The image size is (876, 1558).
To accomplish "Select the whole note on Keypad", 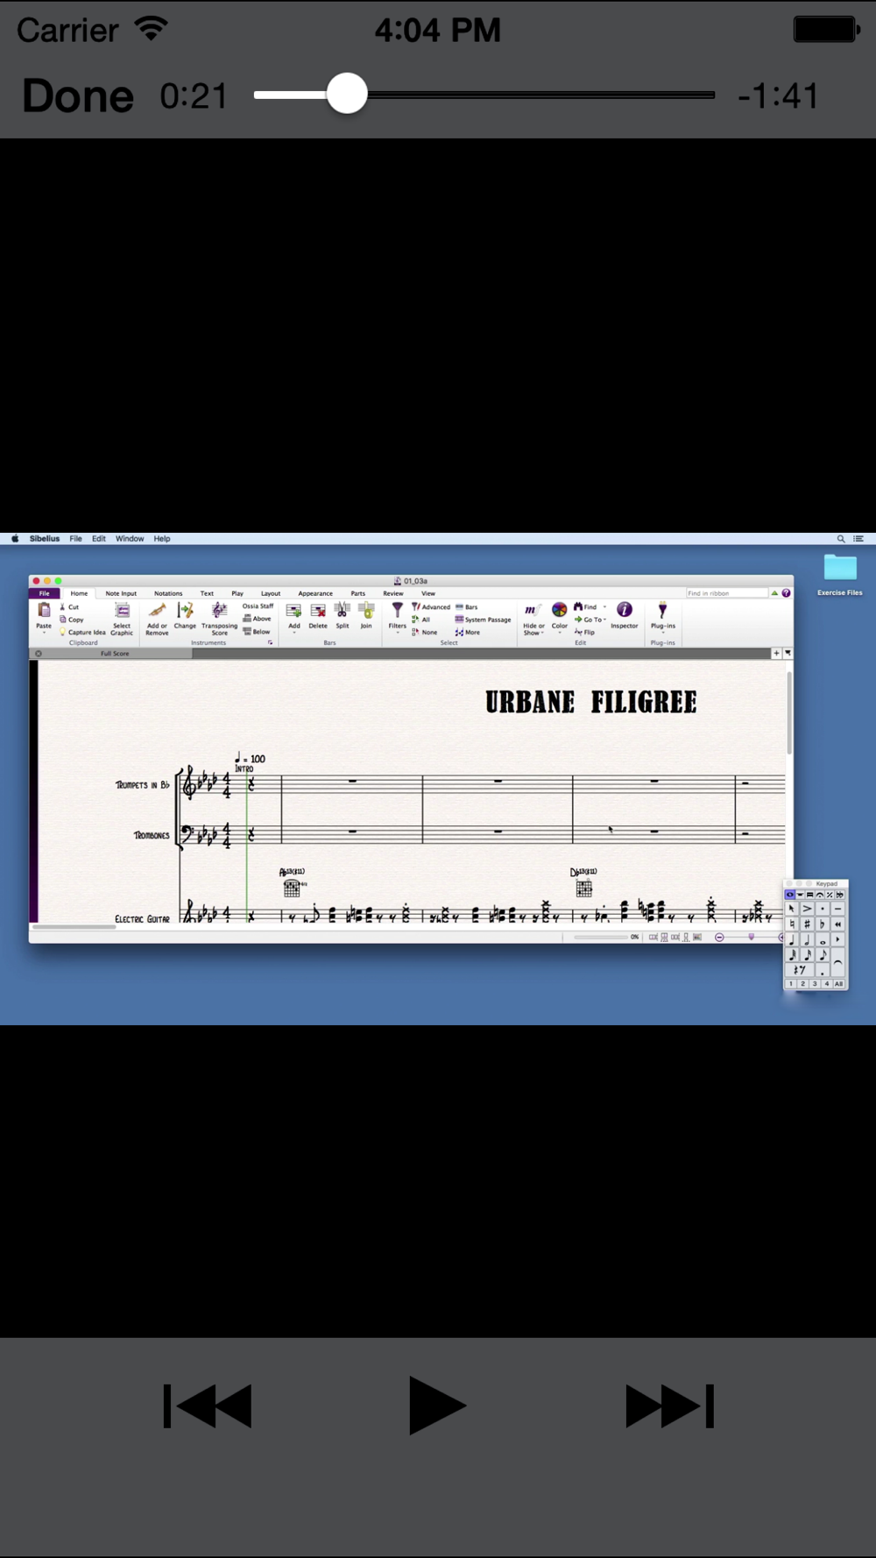I will [x=823, y=939].
